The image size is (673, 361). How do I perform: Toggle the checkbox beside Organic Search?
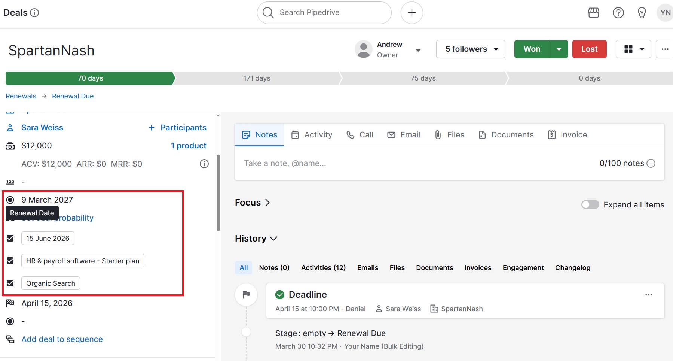point(10,283)
